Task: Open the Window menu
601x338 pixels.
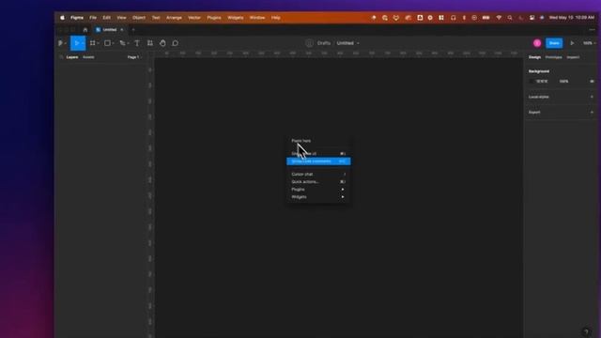Action: tap(257, 18)
